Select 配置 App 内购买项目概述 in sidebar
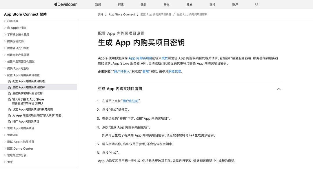 coord(28,81)
